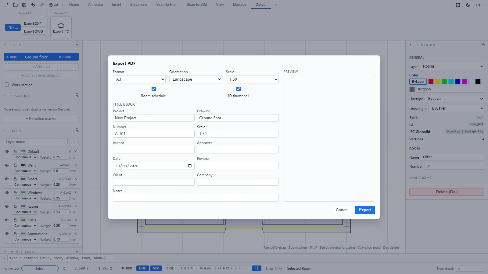This screenshot has width=488, height=274.
Task: Click the Export button
Action: click(365, 210)
